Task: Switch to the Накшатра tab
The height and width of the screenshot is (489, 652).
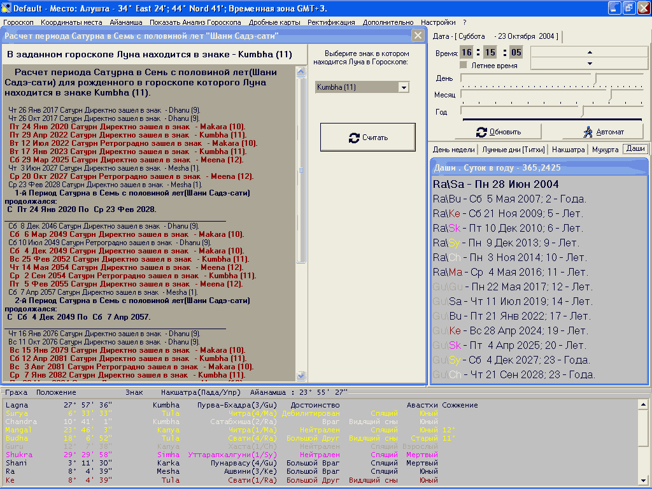Action: click(568, 150)
